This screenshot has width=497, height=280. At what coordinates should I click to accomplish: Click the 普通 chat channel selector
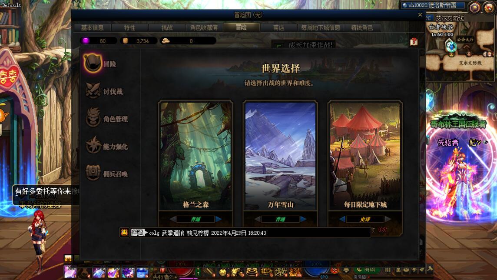pos(139,233)
